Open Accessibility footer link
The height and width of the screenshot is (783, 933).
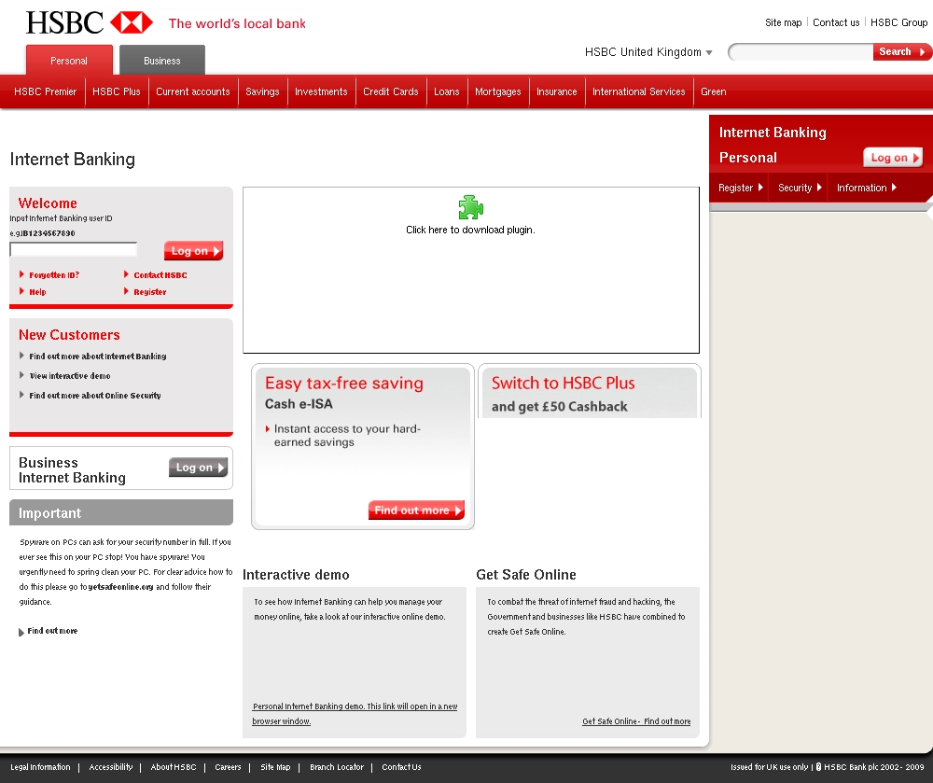111,767
